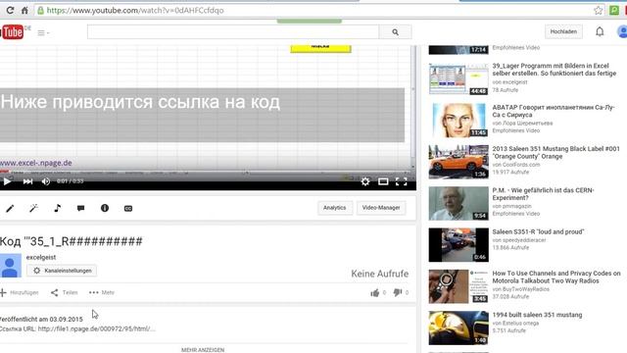Click Teilen to share the video

click(x=65, y=292)
